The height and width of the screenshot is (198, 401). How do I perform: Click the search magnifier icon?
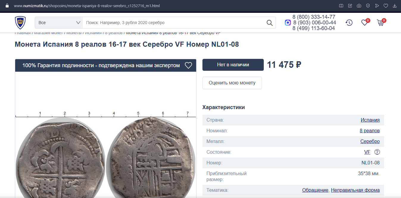[x=269, y=23]
